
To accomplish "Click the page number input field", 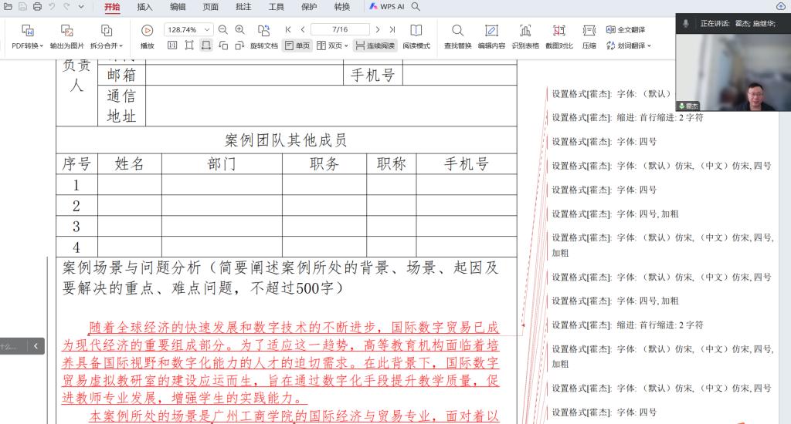I will tap(340, 29).
